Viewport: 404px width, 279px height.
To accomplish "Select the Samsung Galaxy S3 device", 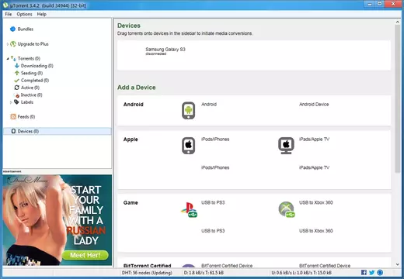I will tap(165, 50).
